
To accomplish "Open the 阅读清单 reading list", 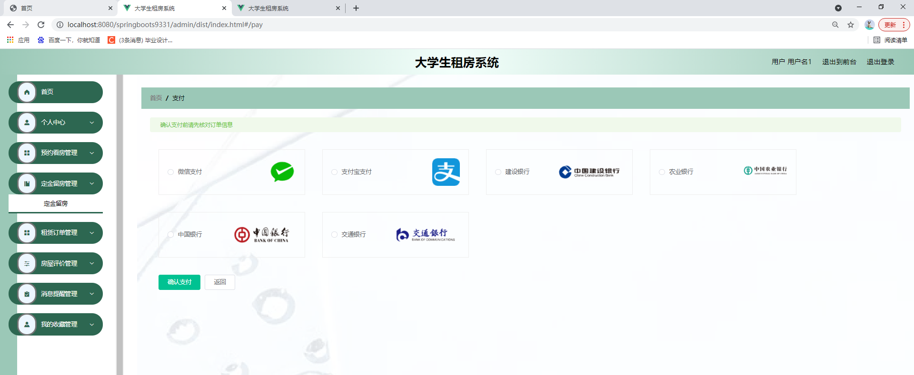I will point(890,40).
